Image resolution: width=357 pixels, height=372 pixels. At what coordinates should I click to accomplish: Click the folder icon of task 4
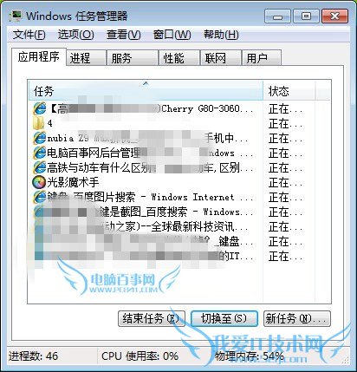click(39, 123)
